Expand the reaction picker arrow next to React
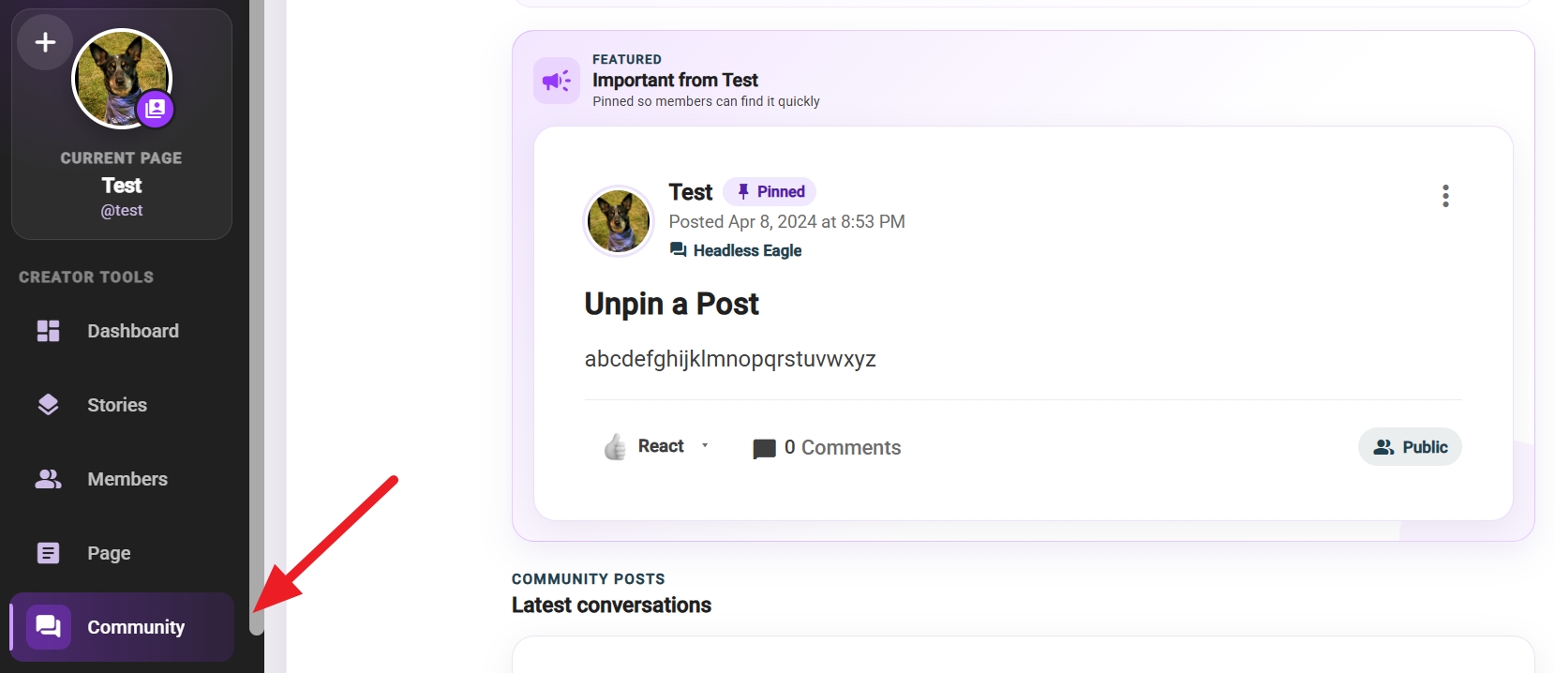Screen dimensions: 1555x673 (705, 446)
